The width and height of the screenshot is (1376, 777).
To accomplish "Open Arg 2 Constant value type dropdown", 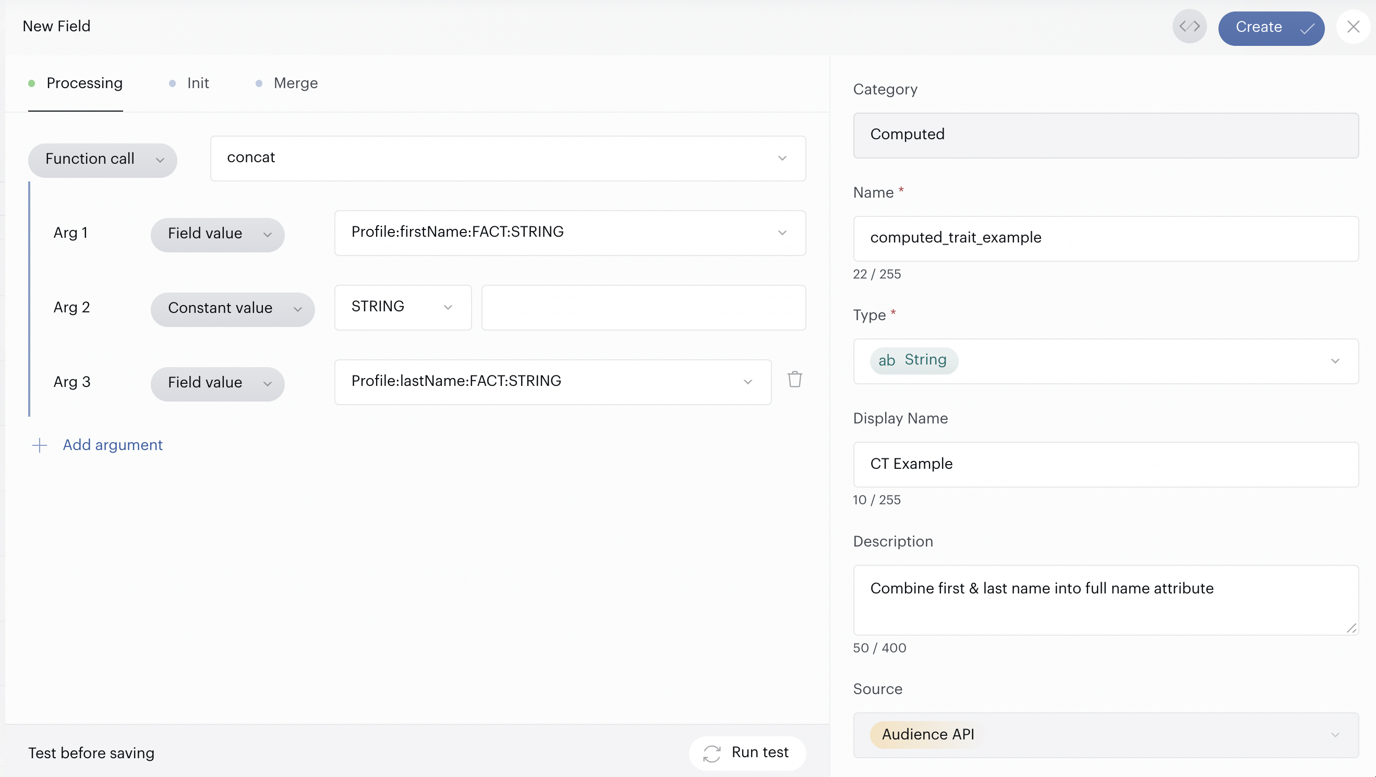I will (232, 309).
